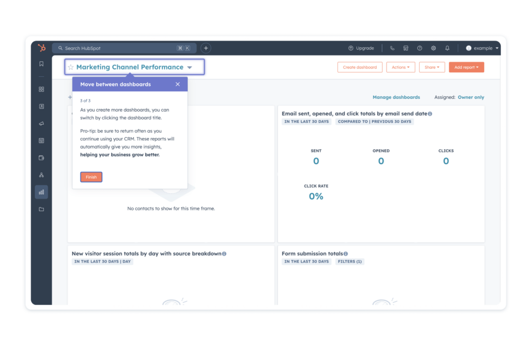
Task: Show info for Form submission totals
Action: (x=345, y=254)
